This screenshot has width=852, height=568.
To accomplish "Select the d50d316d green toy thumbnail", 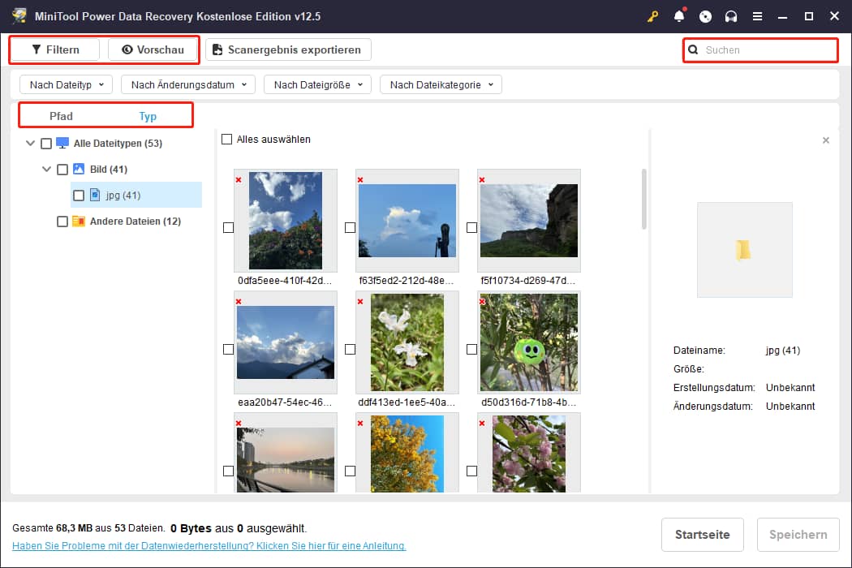I will coord(529,342).
